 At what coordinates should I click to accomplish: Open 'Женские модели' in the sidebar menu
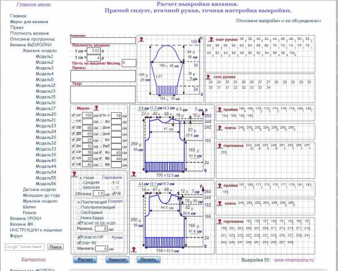(39, 51)
